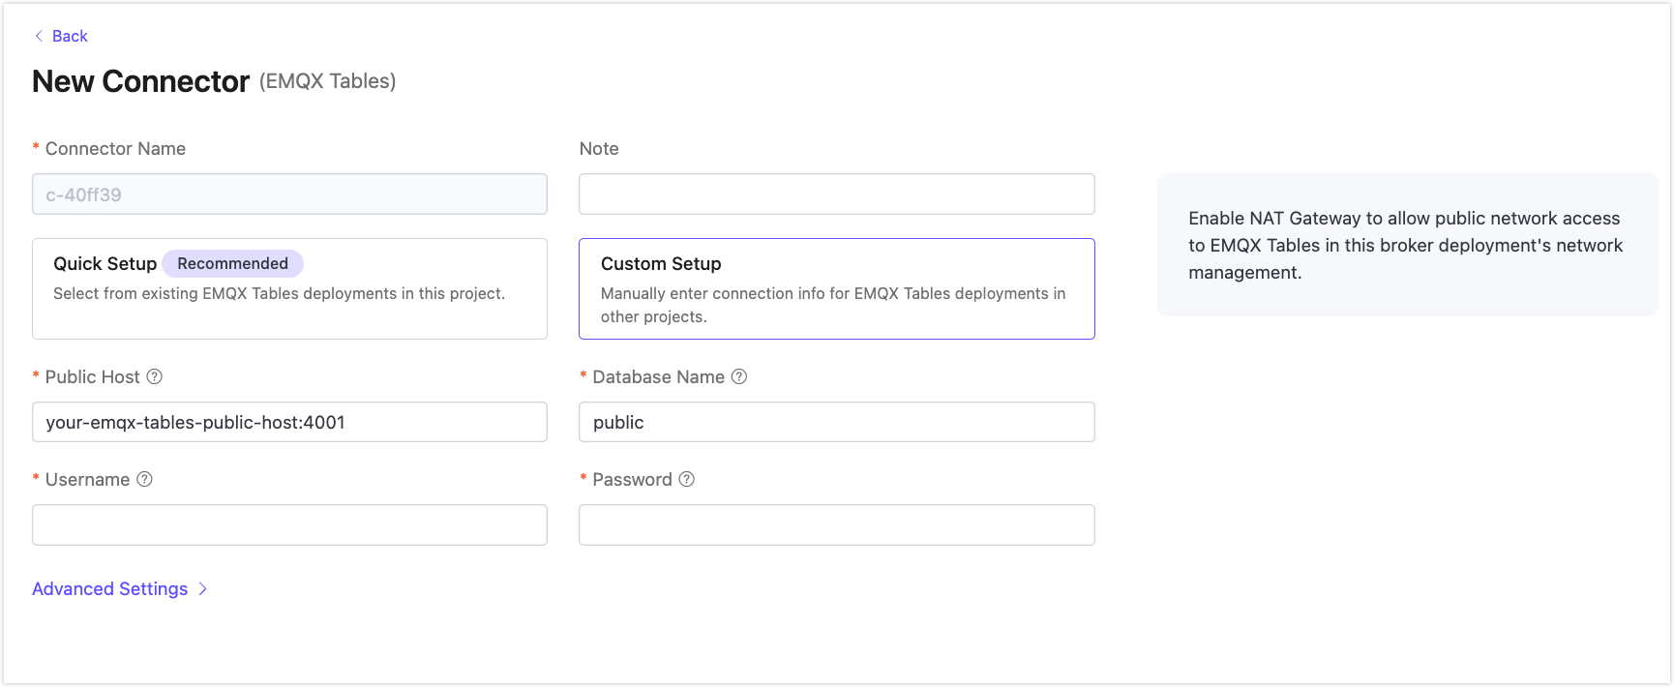The image size is (1674, 687).
Task: Open the Public Host help tooltip icon
Action: [x=154, y=376]
